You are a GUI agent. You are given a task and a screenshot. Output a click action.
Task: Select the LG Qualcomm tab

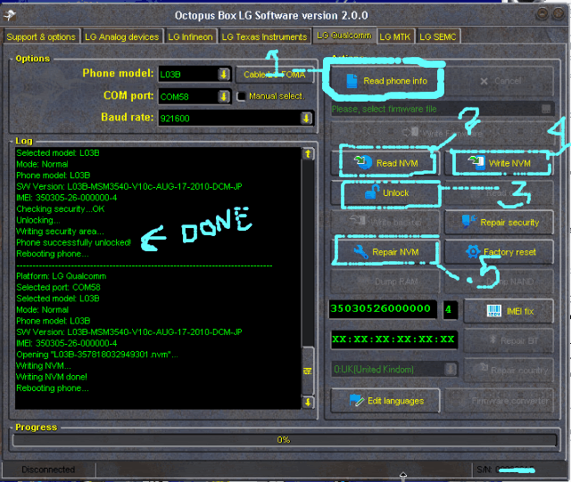pos(344,36)
